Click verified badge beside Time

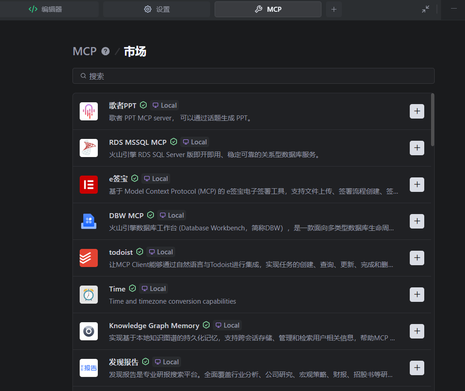click(133, 288)
